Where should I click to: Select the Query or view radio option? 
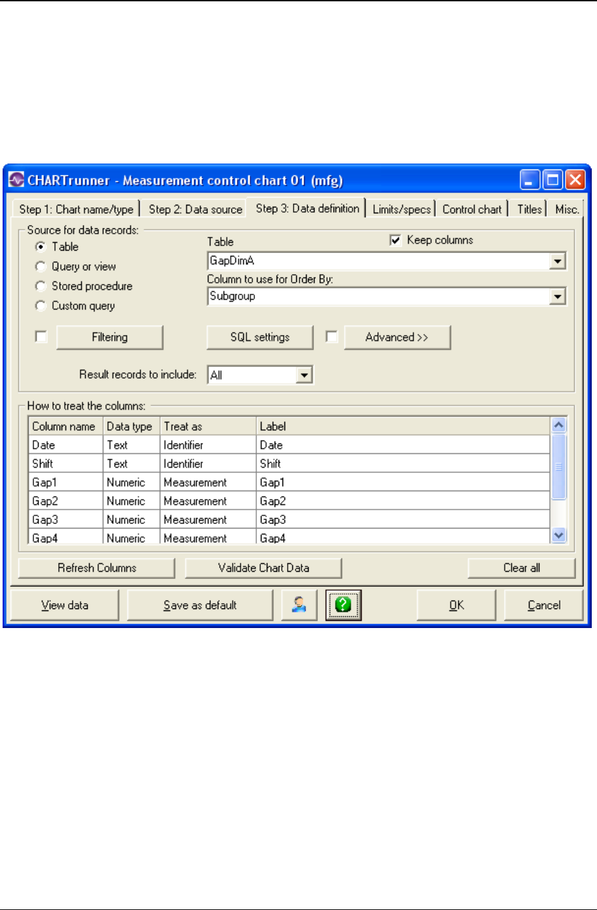point(41,266)
